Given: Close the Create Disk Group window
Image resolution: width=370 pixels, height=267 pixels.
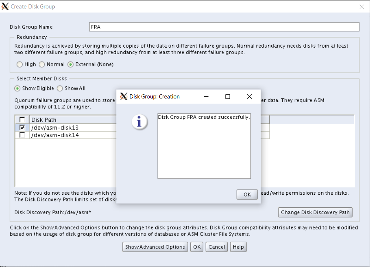Looking at the screenshot, I should click(361, 7).
